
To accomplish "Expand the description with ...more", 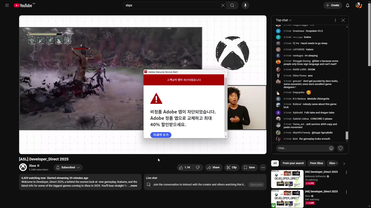I will click(133, 186).
